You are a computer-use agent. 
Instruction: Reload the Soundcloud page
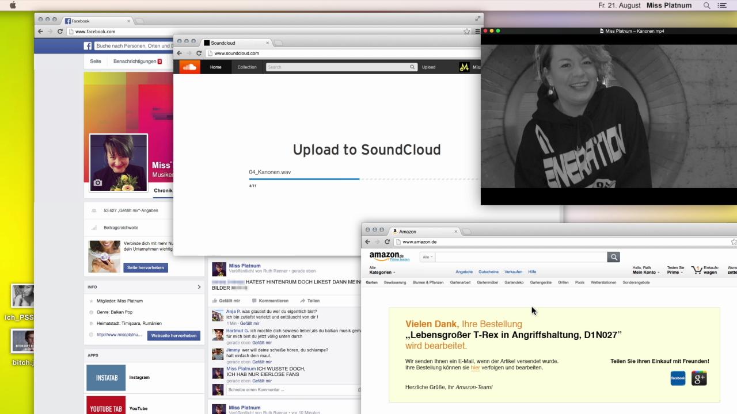click(x=199, y=53)
